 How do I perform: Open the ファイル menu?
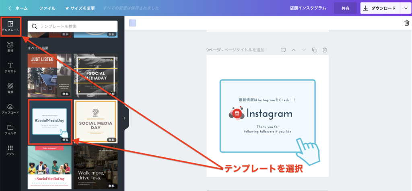coord(47,8)
